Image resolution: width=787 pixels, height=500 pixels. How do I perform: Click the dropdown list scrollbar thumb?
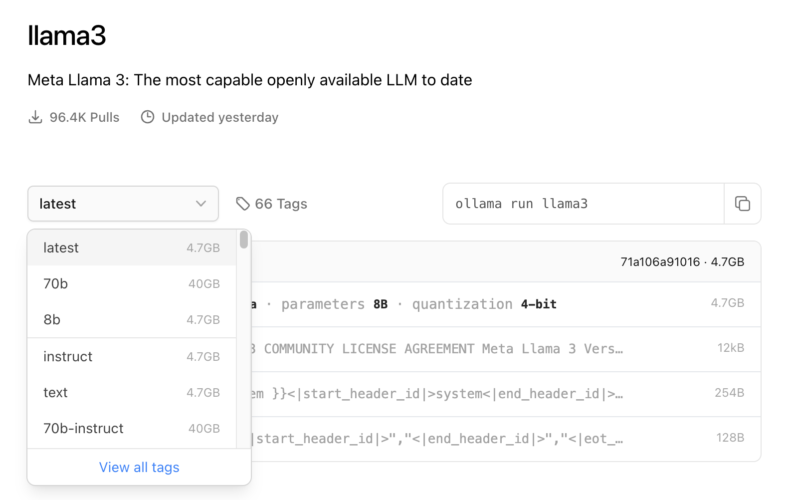(x=243, y=240)
